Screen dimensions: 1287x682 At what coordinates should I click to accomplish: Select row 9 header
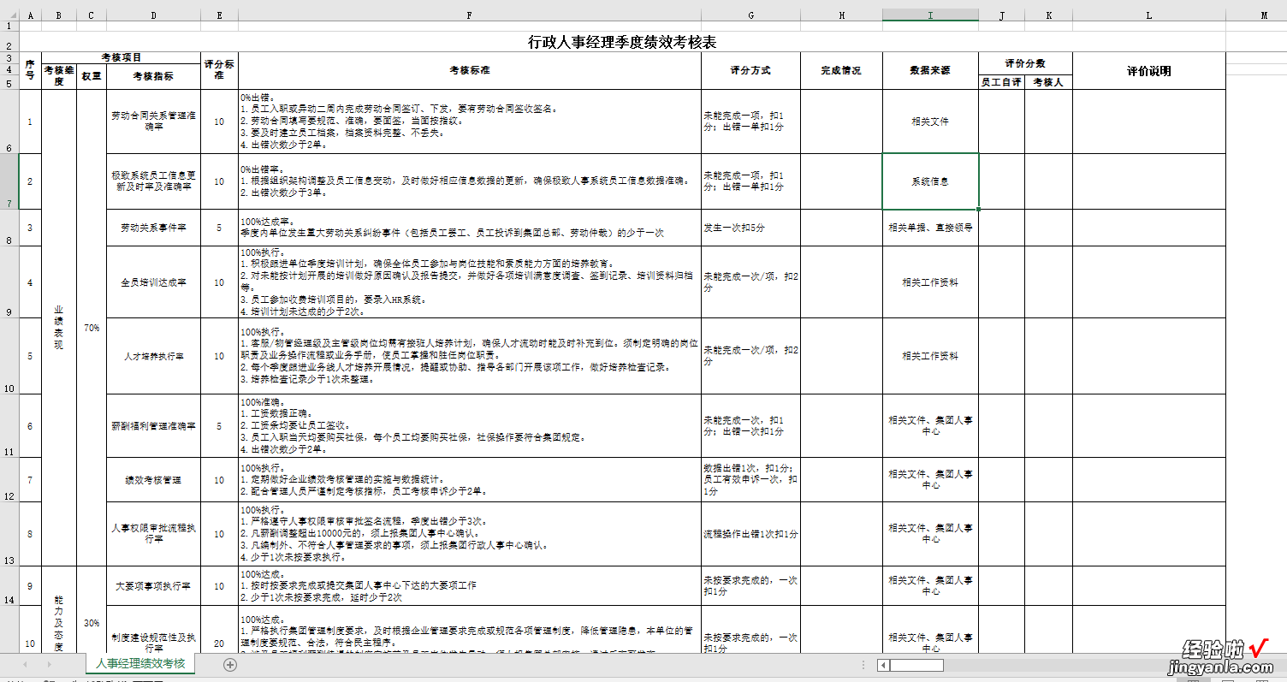[9, 282]
